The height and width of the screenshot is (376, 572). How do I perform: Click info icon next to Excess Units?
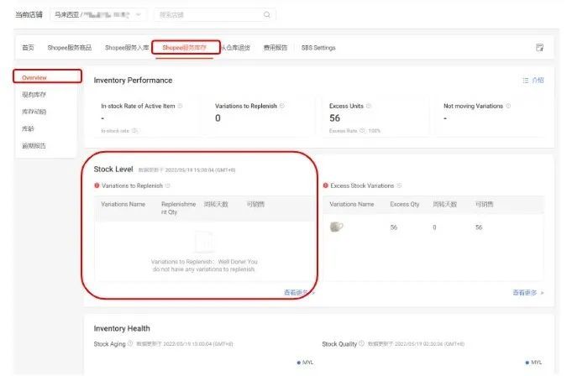pos(369,106)
